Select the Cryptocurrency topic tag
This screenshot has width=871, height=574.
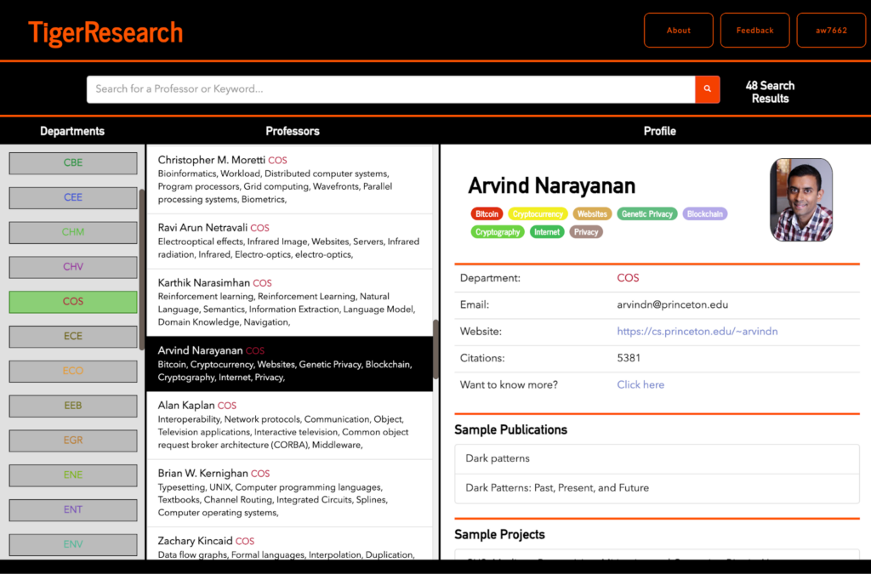click(x=538, y=214)
